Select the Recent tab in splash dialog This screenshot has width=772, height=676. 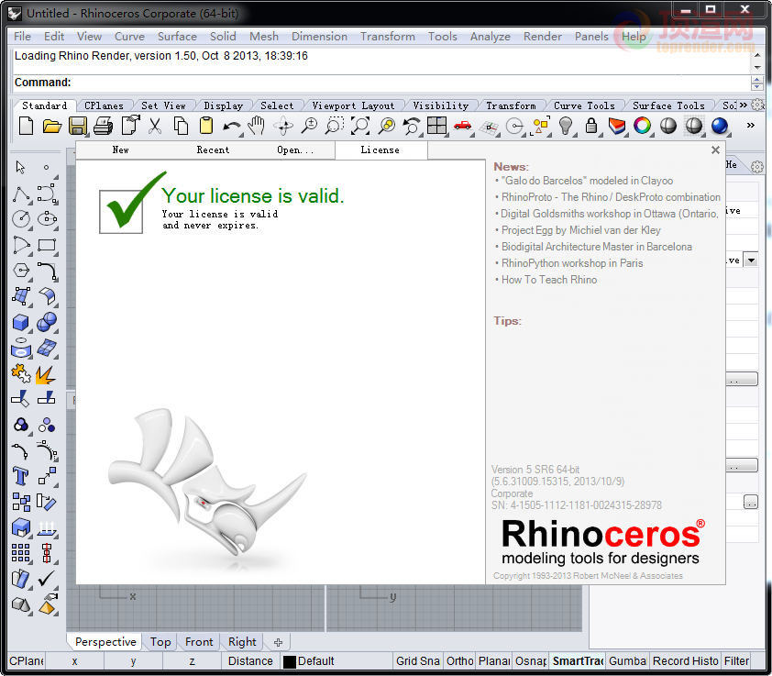tap(214, 150)
